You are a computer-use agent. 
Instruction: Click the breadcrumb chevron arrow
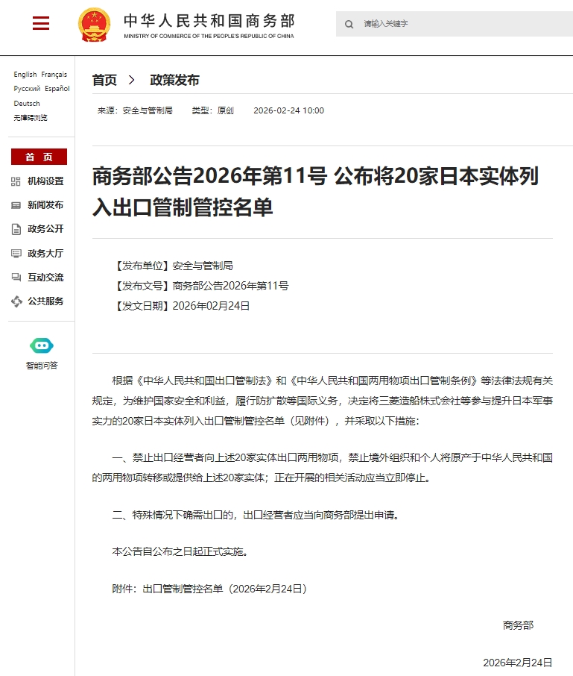pyautogui.click(x=132, y=80)
